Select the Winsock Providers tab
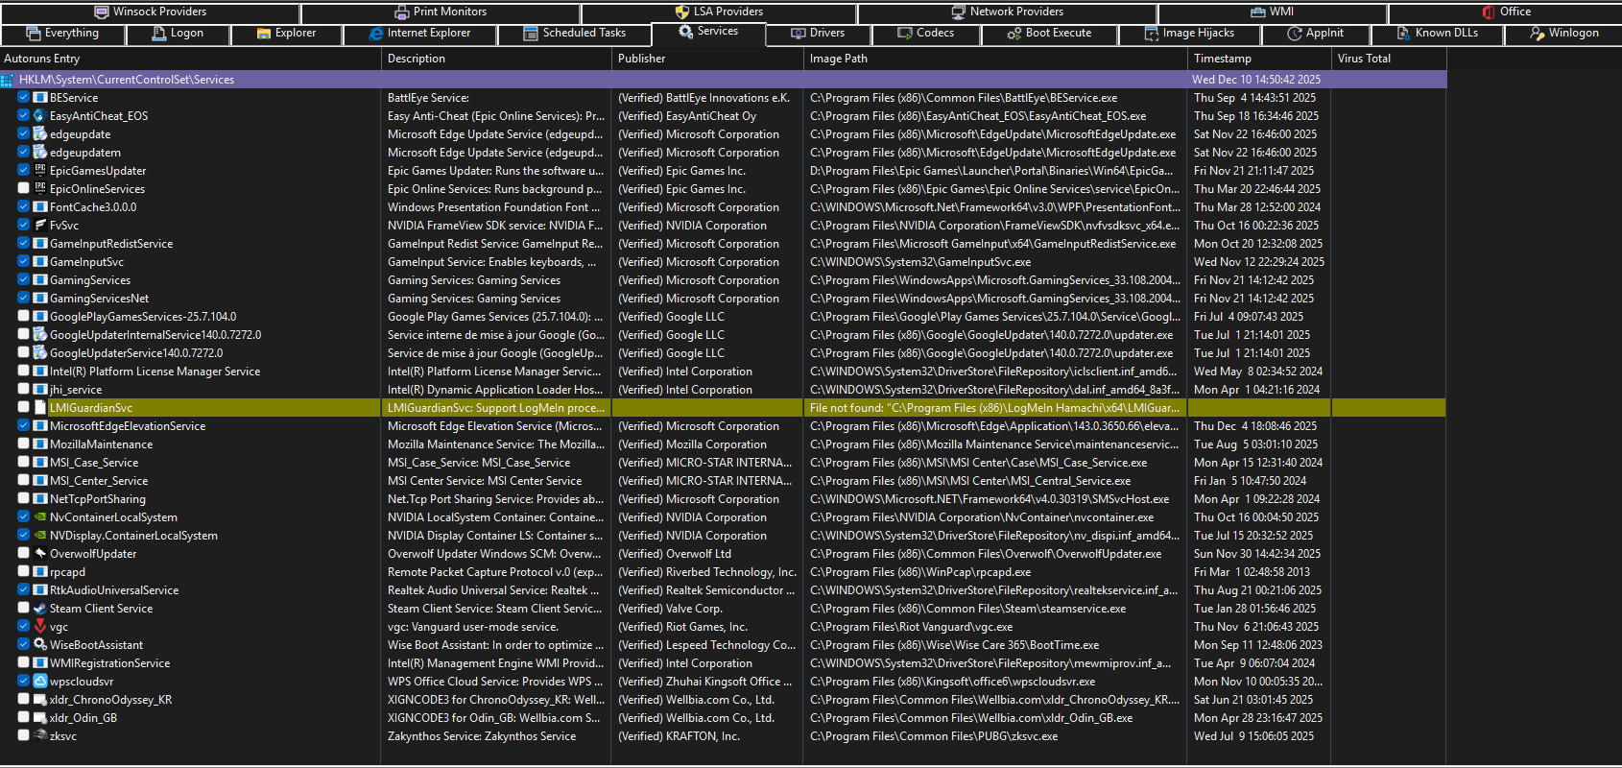Image resolution: width=1622 pixels, height=768 pixels. point(151,12)
